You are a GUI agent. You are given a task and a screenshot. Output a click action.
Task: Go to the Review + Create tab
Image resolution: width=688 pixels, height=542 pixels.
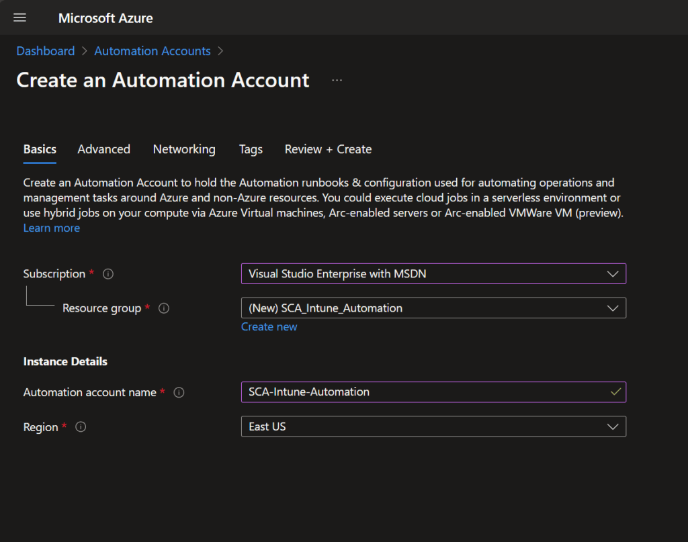click(x=328, y=150)
